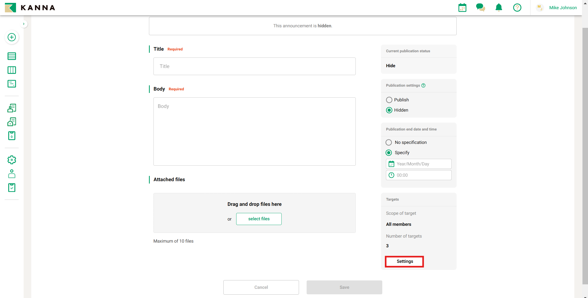
Task: Click the Publication settings help icon
Action: point(423,86)
